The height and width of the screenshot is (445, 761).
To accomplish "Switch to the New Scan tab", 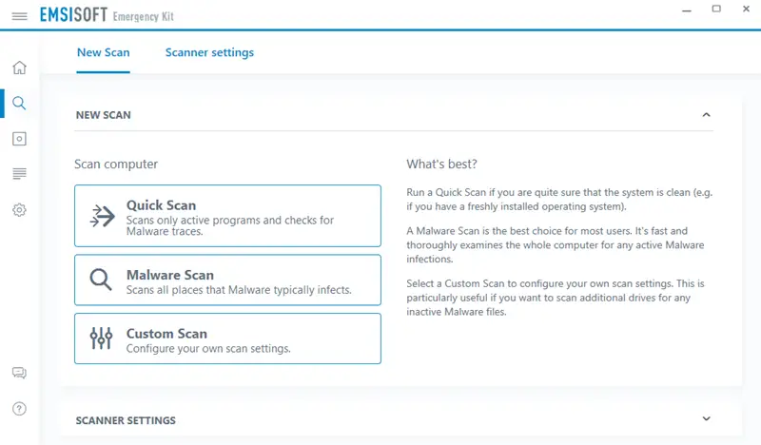I will point(103,53).
